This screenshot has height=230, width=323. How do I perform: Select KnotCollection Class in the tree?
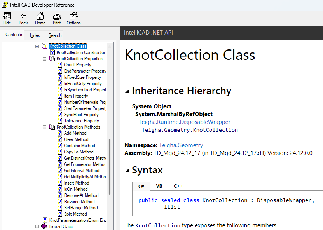68,46
